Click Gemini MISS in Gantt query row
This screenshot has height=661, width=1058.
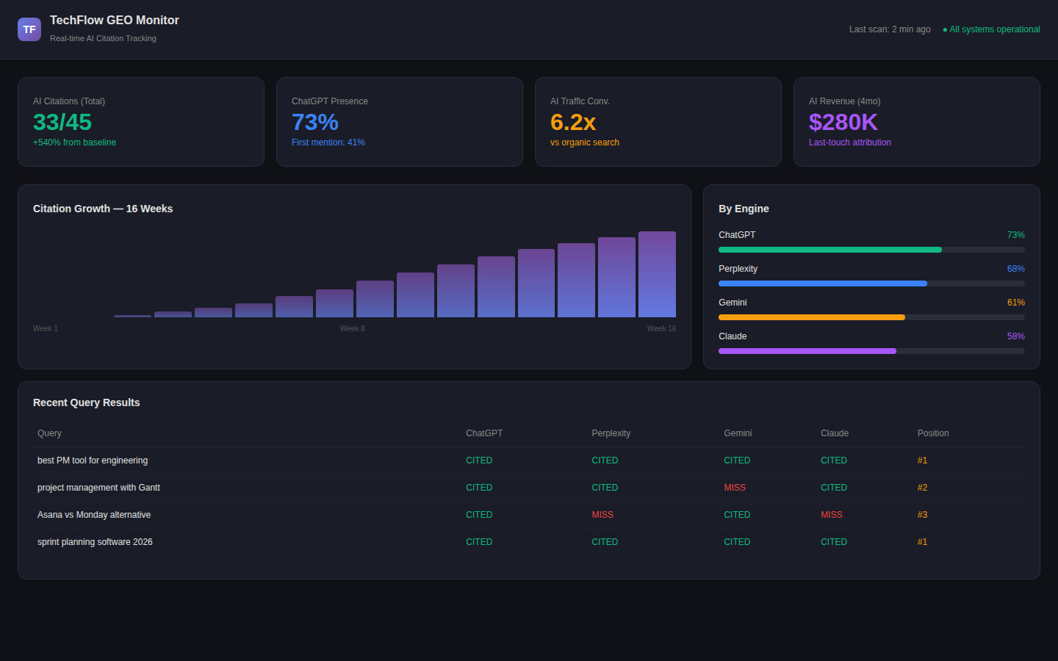735,488
